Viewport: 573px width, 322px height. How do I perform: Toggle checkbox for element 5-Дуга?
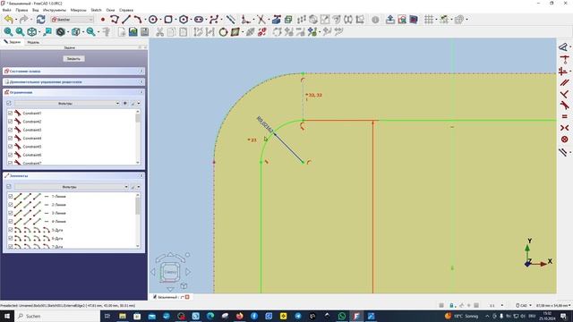[10, 230]
